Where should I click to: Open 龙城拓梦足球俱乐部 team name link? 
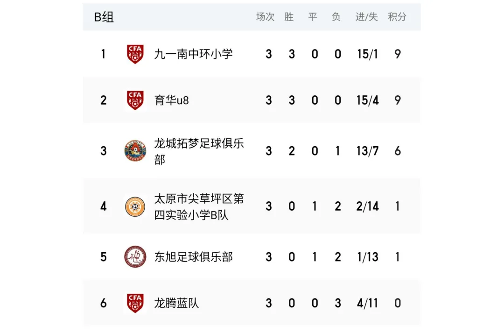199,151
